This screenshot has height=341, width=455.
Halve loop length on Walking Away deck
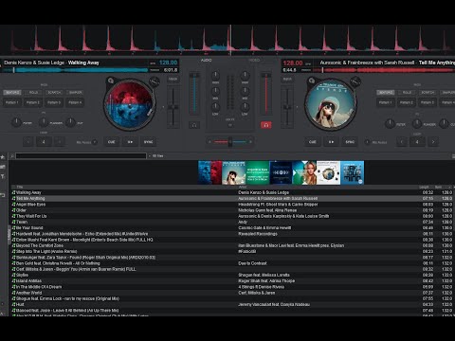pos(28,142)
